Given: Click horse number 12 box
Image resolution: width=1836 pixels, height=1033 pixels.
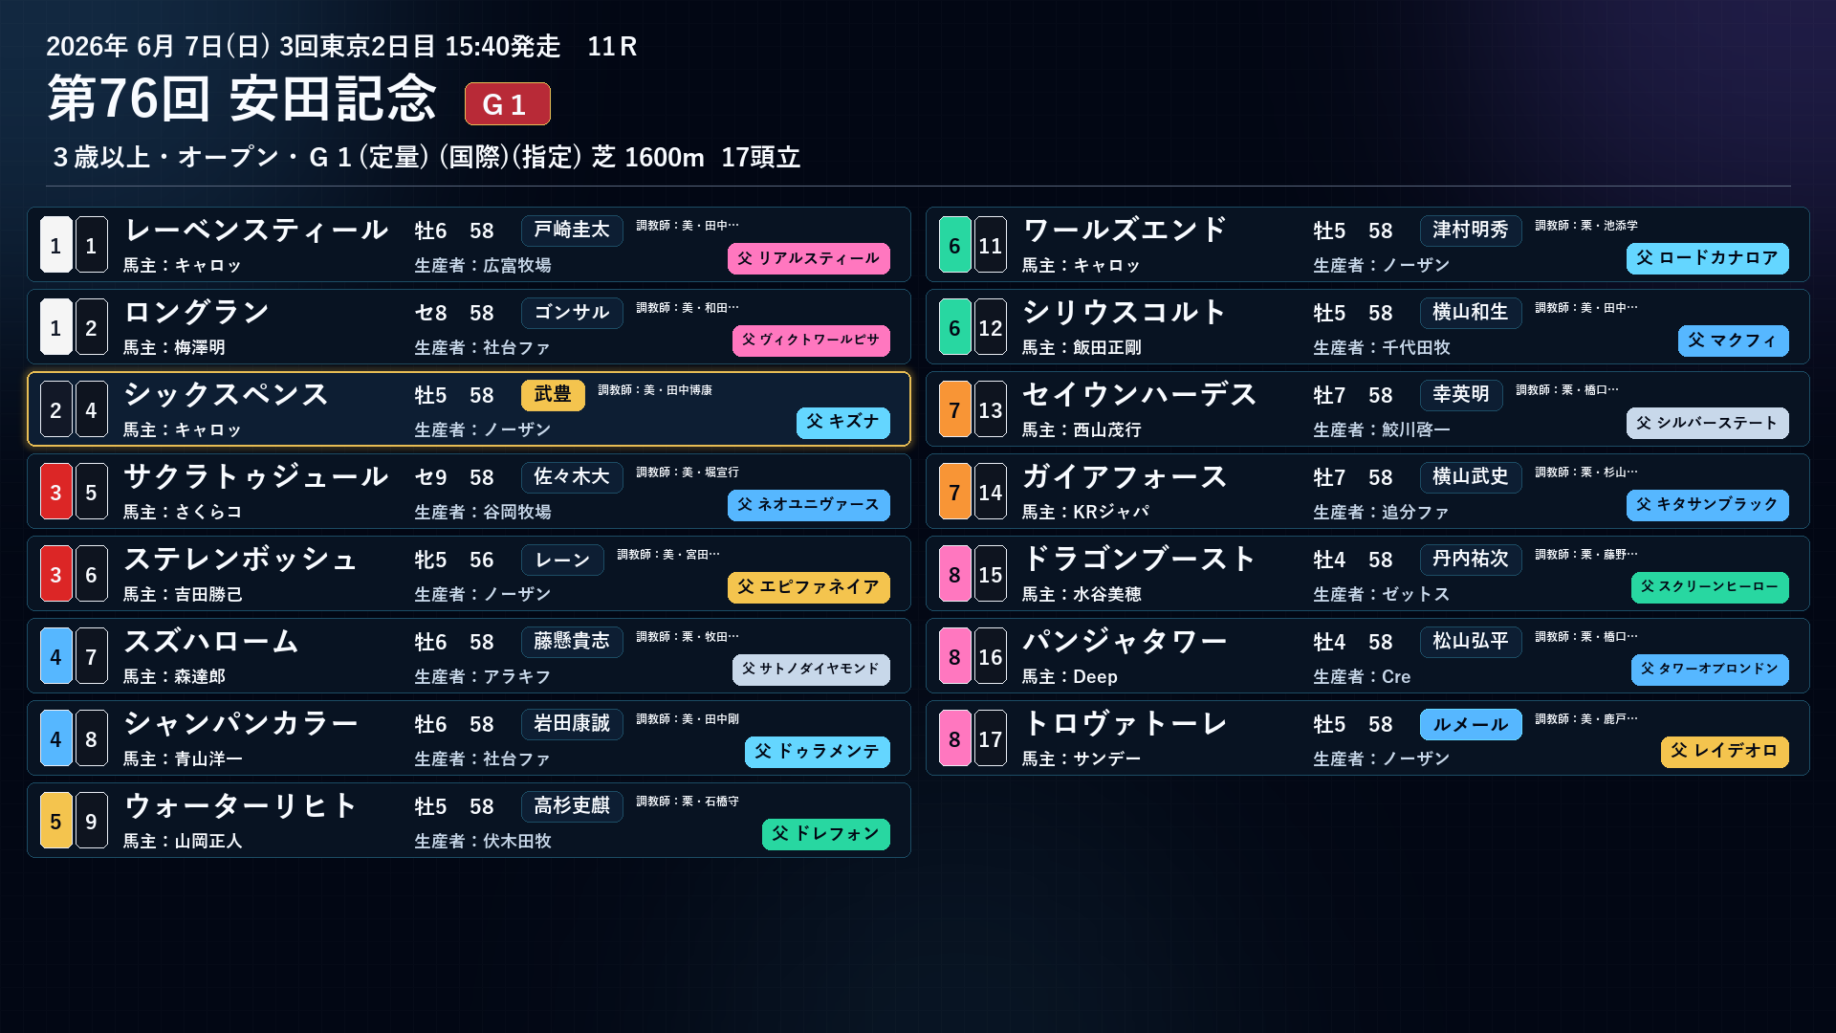Looking at the screenshot, I should point(990,327).
